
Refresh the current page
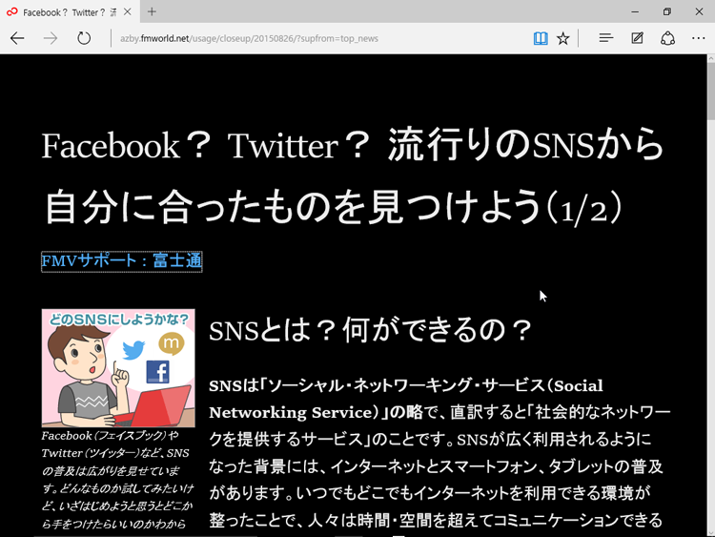pyautogui.click(x=84, y=38)
